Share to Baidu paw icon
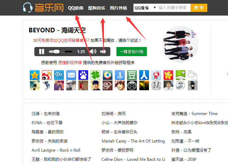The height and width of the screenshot is (166, 228). point(83,75)
